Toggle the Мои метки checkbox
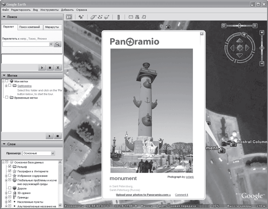268x209 pixels. pyautogui.click(x=7, y=81)
